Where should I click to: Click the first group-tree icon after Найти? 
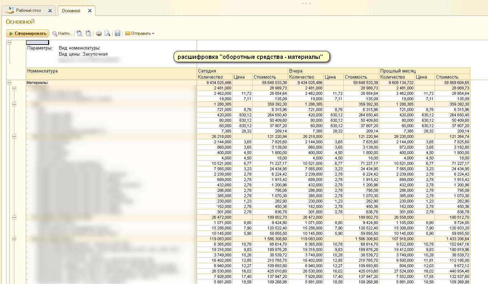[x=80, y=34]
